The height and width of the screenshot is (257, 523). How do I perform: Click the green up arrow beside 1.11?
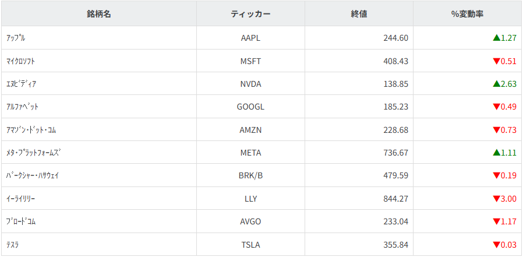coord(496,153)
